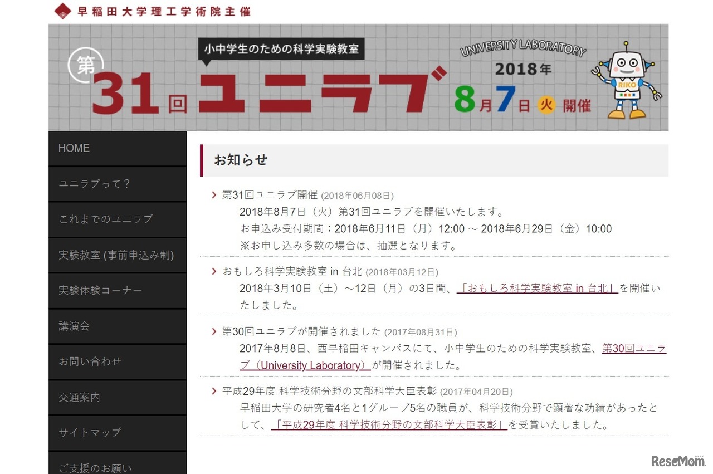Select 実験教室 (事前申込み制) menu item
This screenshot has width=713, height=474.
click(118, 255)
